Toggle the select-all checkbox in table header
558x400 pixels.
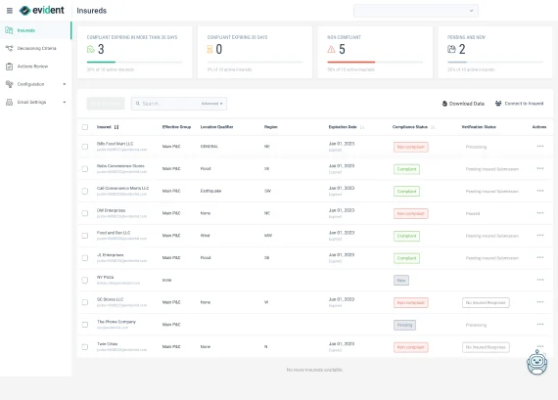[x=85, y=127]
